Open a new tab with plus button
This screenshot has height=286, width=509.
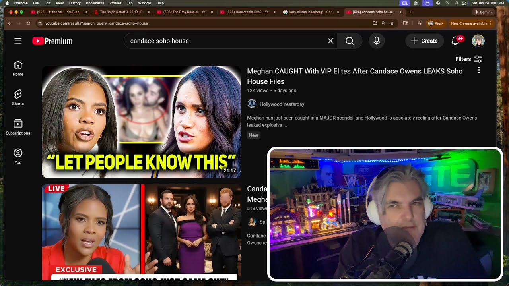[411, 12]
